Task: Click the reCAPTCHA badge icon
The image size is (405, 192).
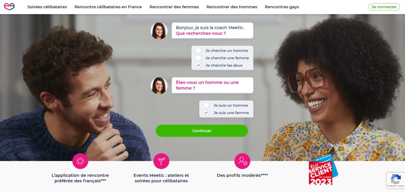Action: pos(396,180)
